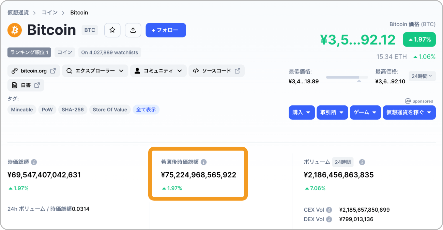The height and width of the screenshot is (230, 443).
Task: Click the info icon beside ボリューム 24時間
Action: 362,162
